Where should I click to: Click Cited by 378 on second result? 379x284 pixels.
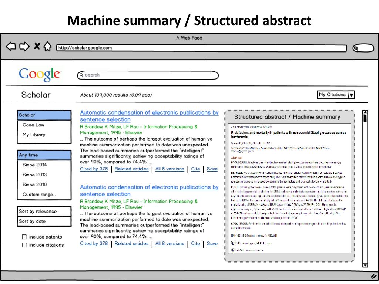click(x=94, y=243)
